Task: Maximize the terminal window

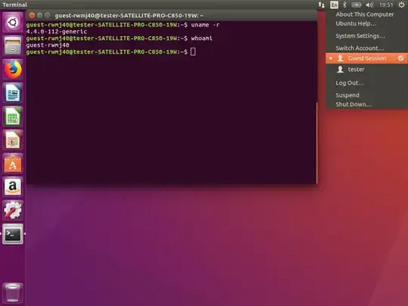Action: (x=47, y=15)
